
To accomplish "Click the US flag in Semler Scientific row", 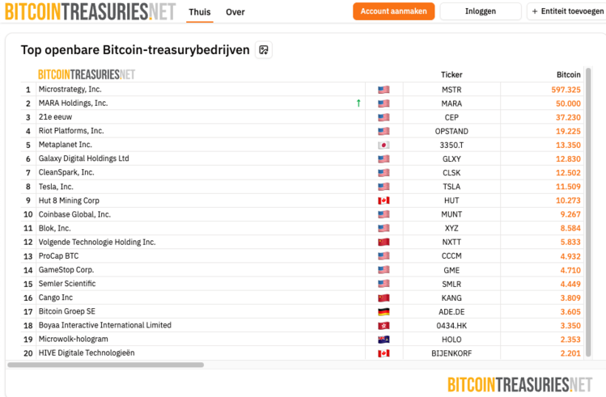I will (x=384, y=284).
